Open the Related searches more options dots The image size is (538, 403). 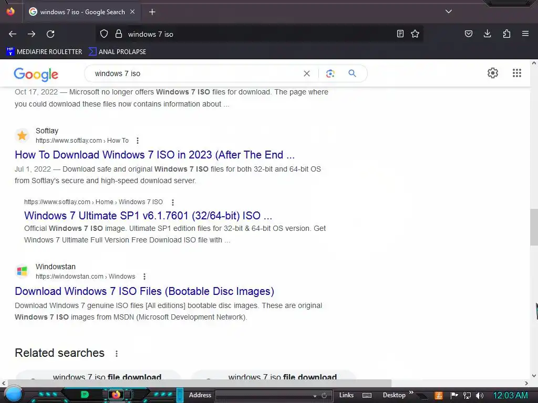[117, 353]
